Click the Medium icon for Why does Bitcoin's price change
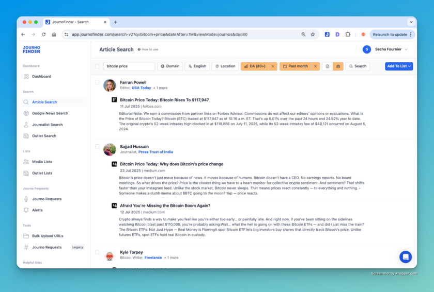The height and width of the screenshot is (292, 434). [114, 164]
